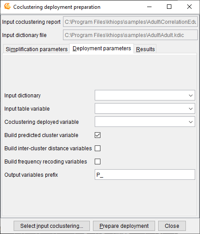Select the Deployment parameters tab
Viewport: 200px width, 234px height.
click(x=102, y=48)
